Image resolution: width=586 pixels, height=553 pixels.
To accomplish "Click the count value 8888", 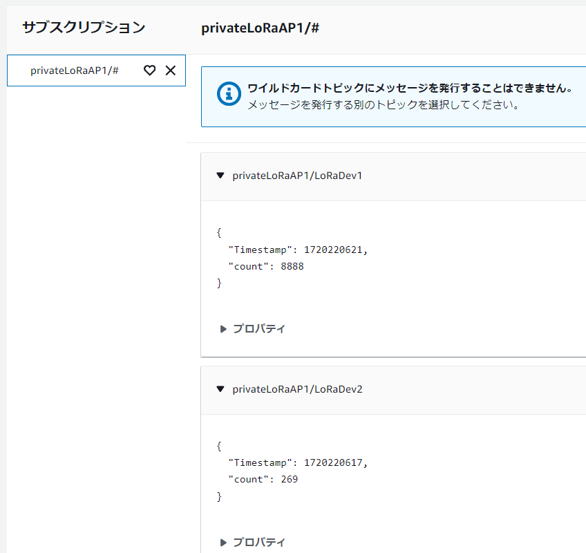I will (292, 266).
